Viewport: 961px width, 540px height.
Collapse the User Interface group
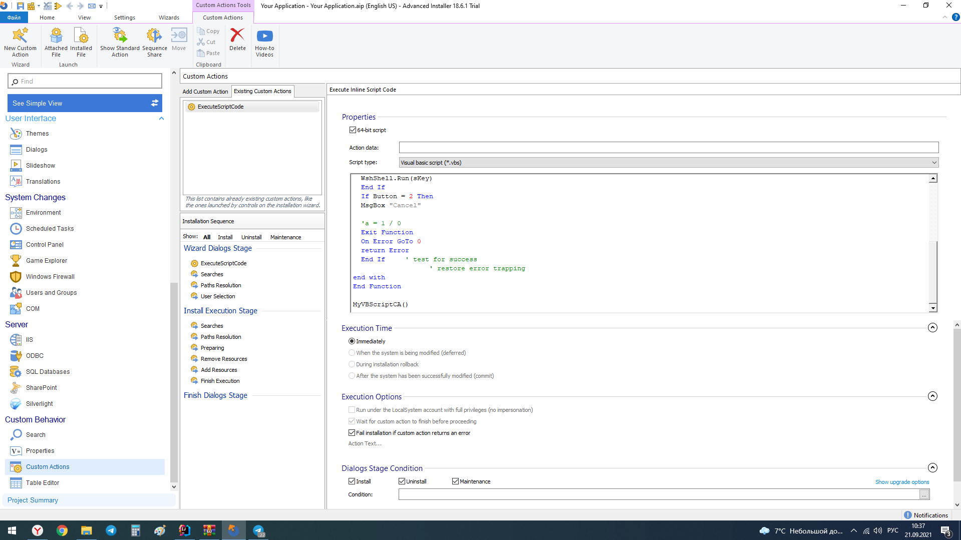(x=161, y=119)
